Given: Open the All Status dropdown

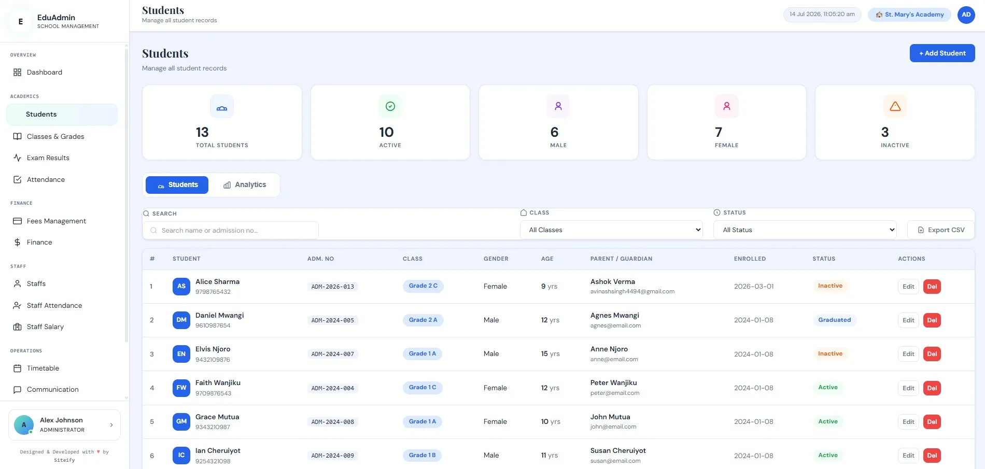Looking at the screenshot, I should click(805, 230).
